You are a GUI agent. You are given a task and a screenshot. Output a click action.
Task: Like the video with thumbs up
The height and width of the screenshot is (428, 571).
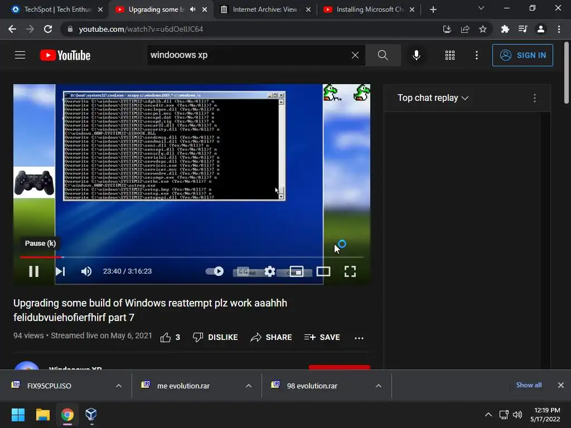(x=165, y=337)
